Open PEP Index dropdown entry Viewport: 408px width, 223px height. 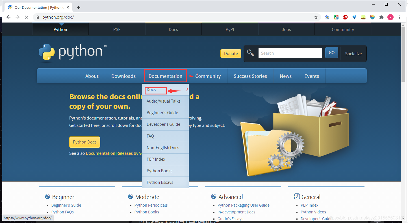click(165, 159)
